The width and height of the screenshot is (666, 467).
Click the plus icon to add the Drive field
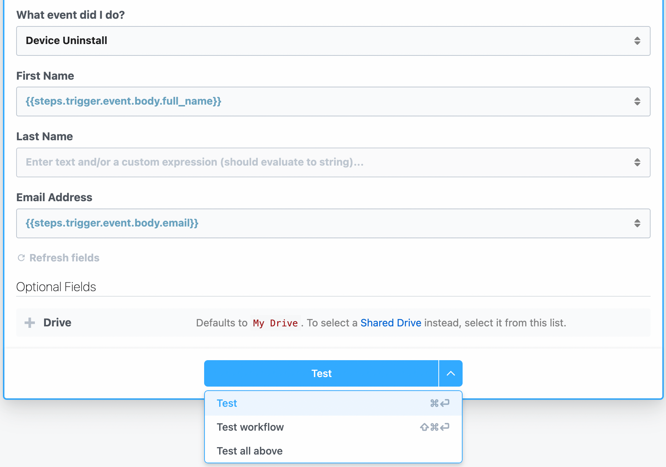tap(30, 323)
